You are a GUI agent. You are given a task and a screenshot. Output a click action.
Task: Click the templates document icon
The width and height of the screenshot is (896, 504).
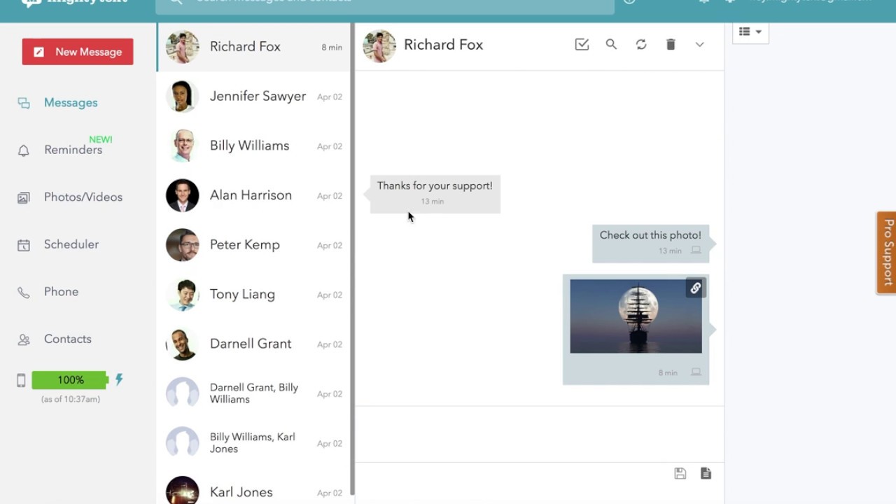[706, 474]
